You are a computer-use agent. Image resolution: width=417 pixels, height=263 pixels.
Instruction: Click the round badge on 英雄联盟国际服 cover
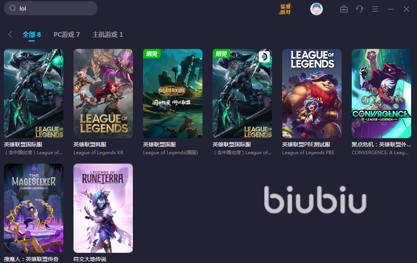pos(264,57)
